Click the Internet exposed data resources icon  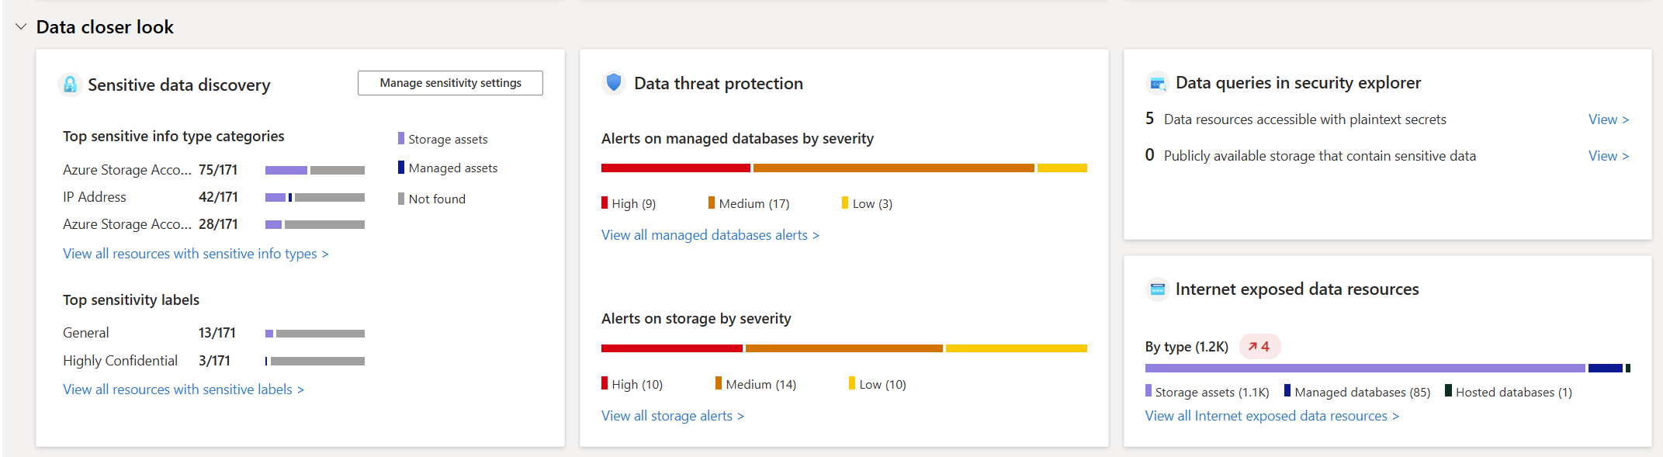(1157, 289)
